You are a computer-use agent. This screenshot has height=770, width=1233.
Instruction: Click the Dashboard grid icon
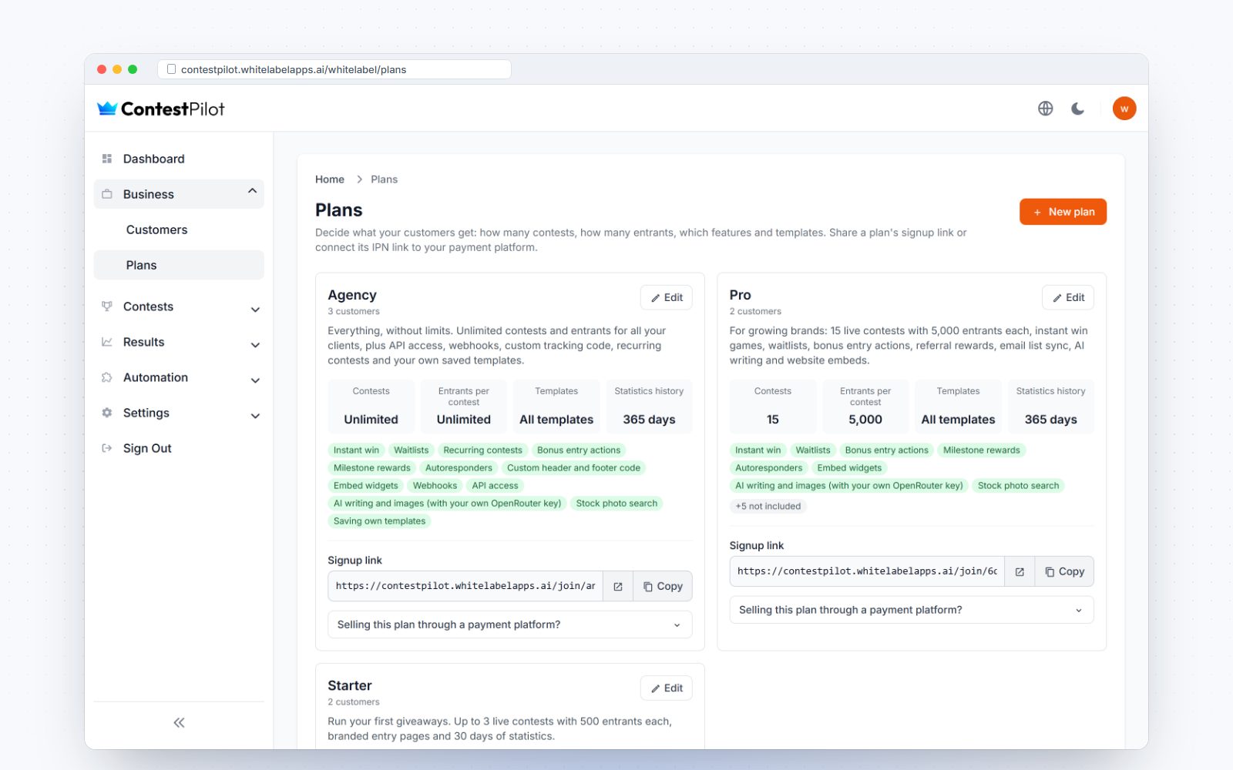click(107, 159)
